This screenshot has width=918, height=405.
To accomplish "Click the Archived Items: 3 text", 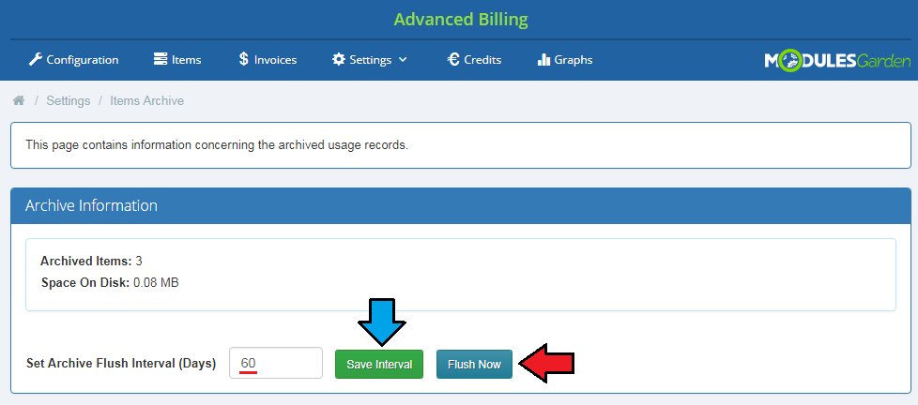I will [91, 261].
